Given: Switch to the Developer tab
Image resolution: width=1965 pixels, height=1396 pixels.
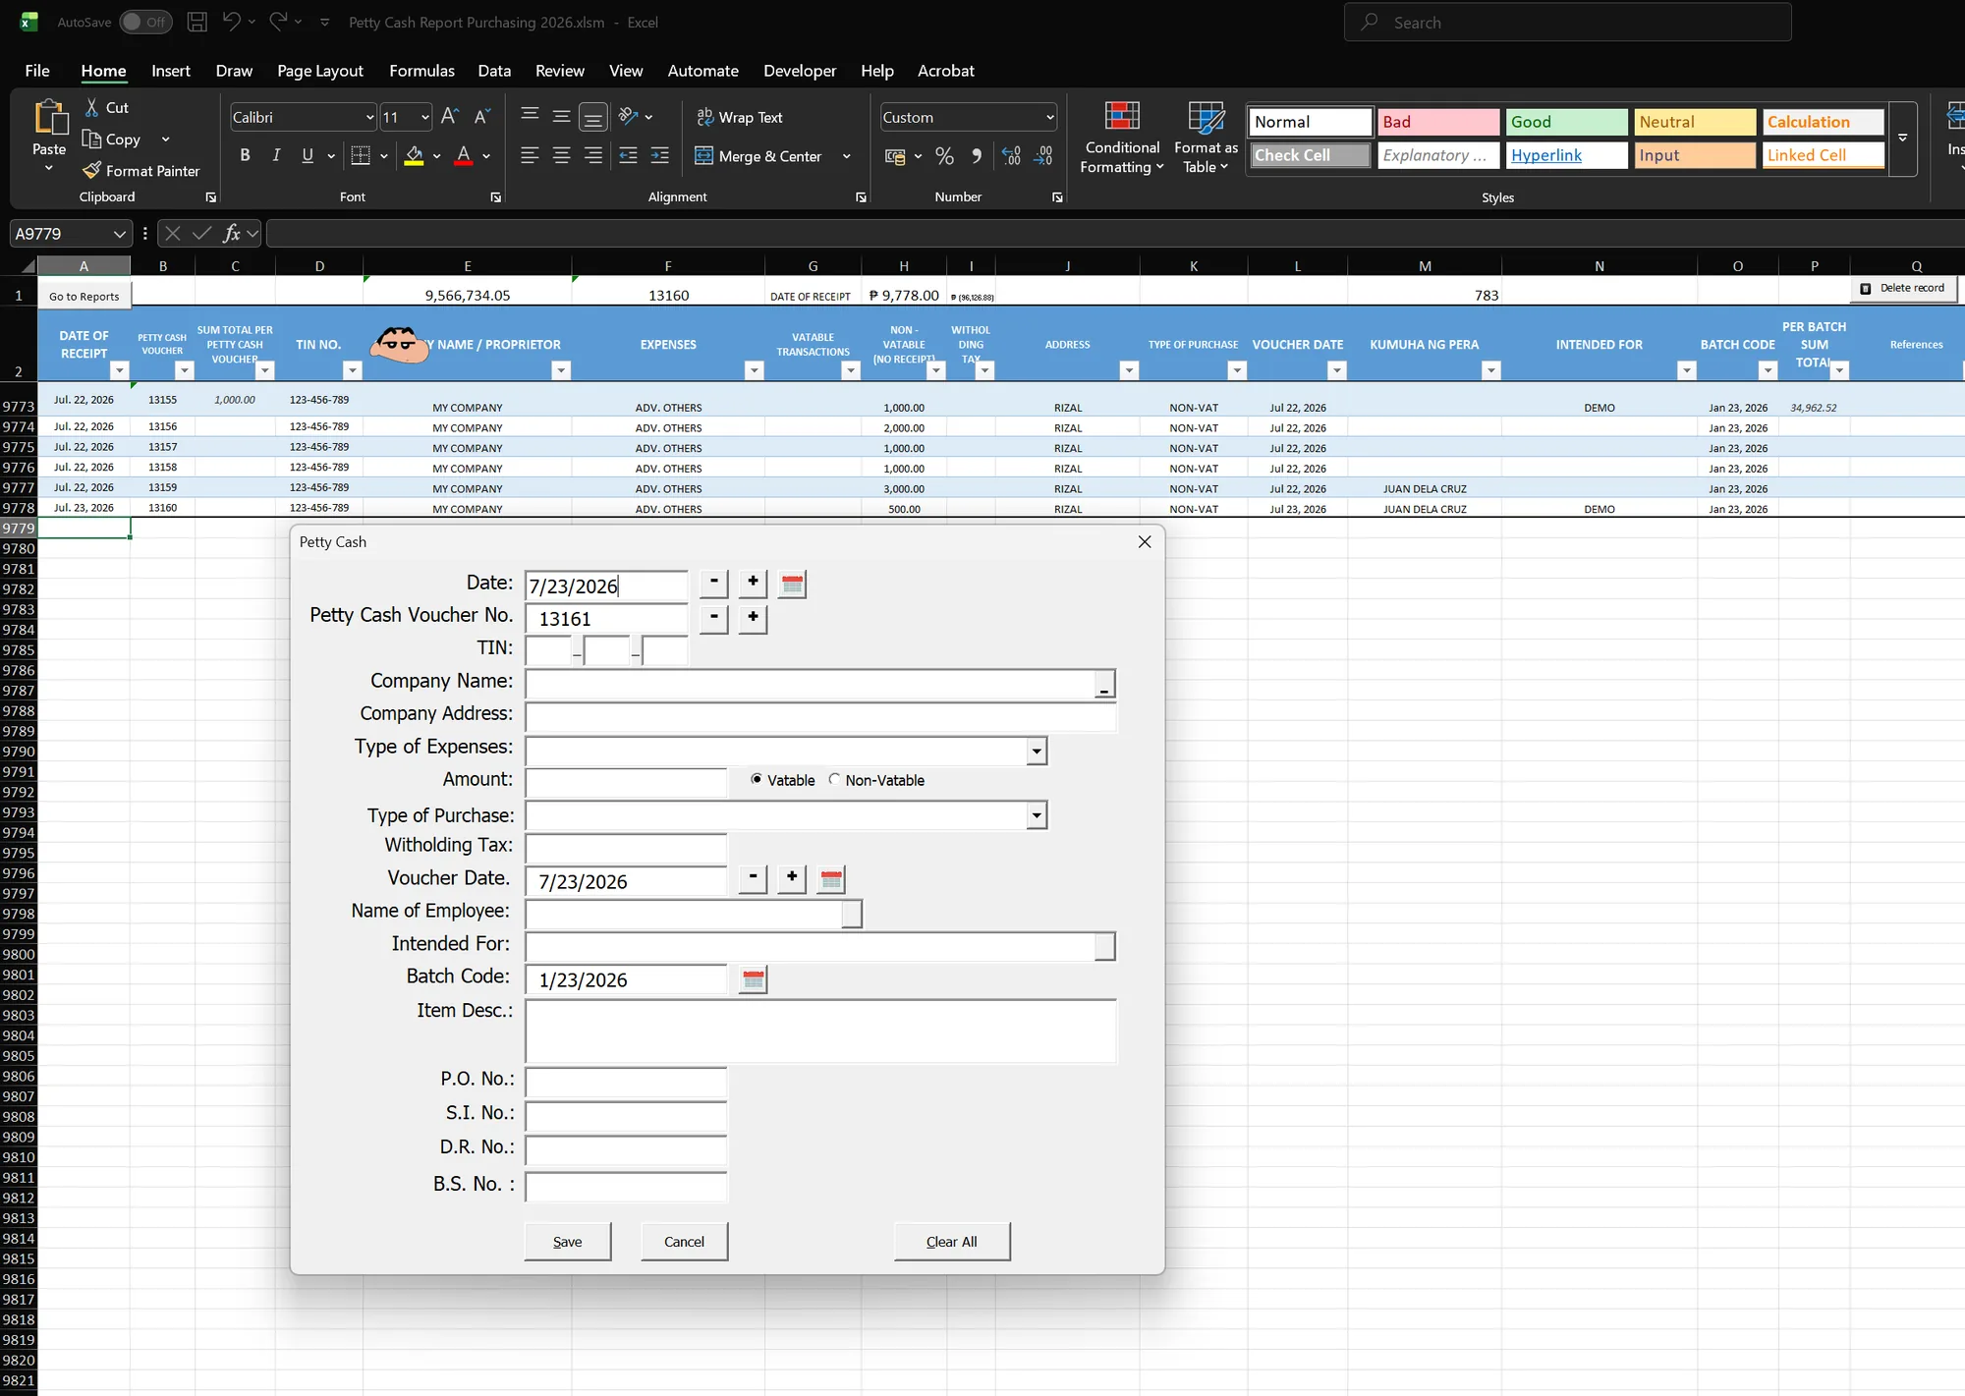Looking at the screenshot, I should coord(800,71).
